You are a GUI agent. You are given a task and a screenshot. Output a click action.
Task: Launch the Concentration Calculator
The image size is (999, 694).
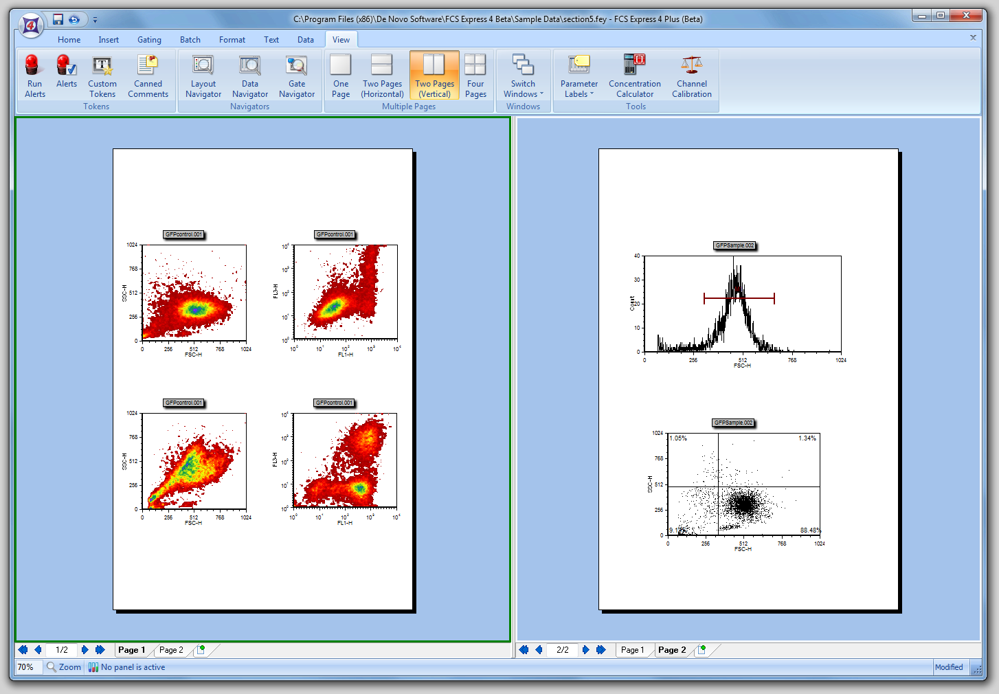(x=635, y=76)
